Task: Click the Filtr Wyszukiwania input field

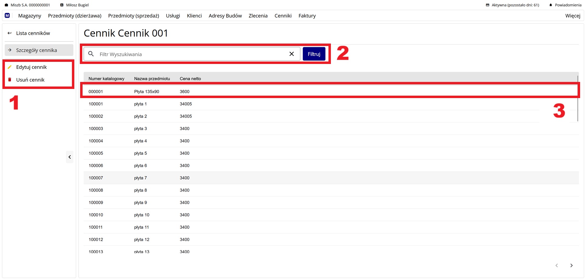Action: [x=192, y=54]
